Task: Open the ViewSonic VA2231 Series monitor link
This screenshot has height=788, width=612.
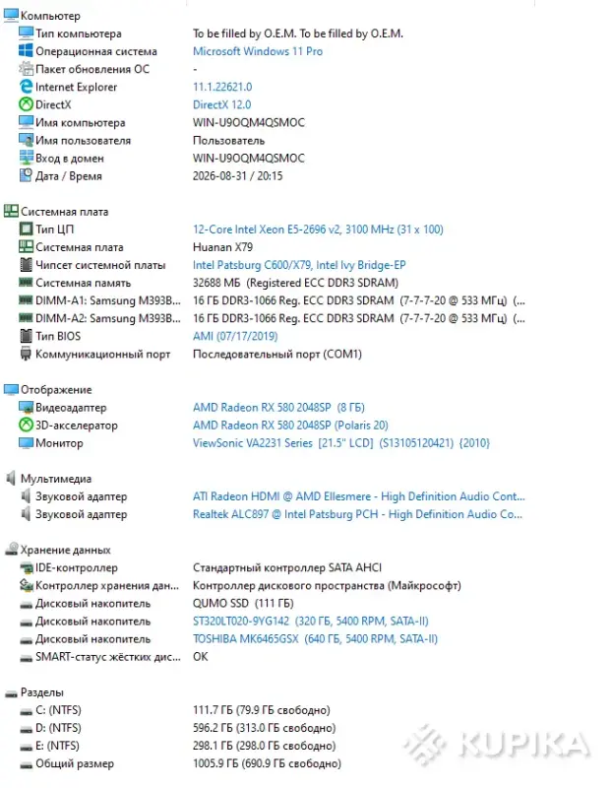Action: pos(340,442)
